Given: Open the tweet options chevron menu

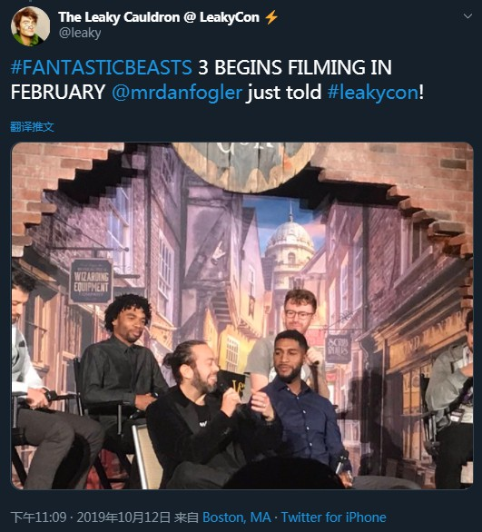Looking at the screenshot, I should 467,16.
